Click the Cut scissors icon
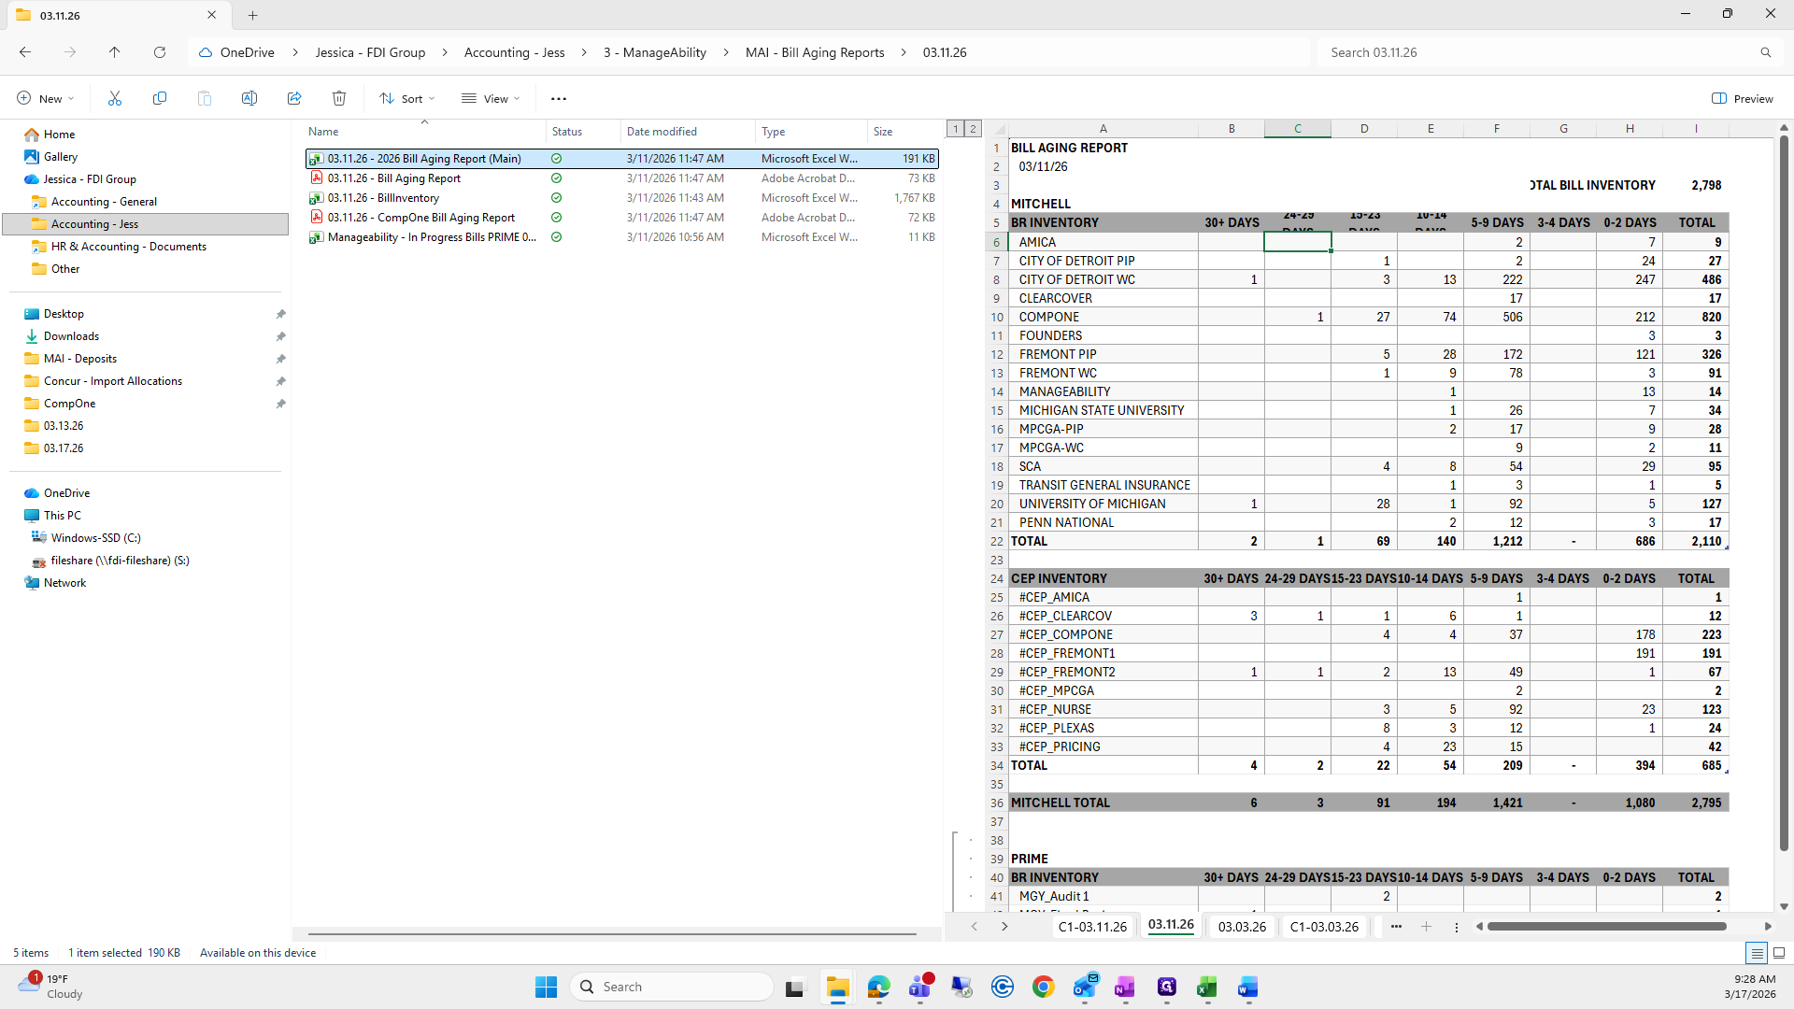This screenshot has height=1009, width=1794. click(115, 98)
